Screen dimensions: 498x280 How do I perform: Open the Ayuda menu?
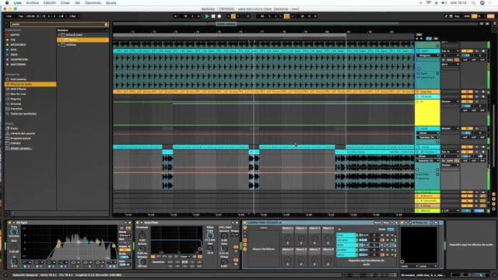click(110, 3)
